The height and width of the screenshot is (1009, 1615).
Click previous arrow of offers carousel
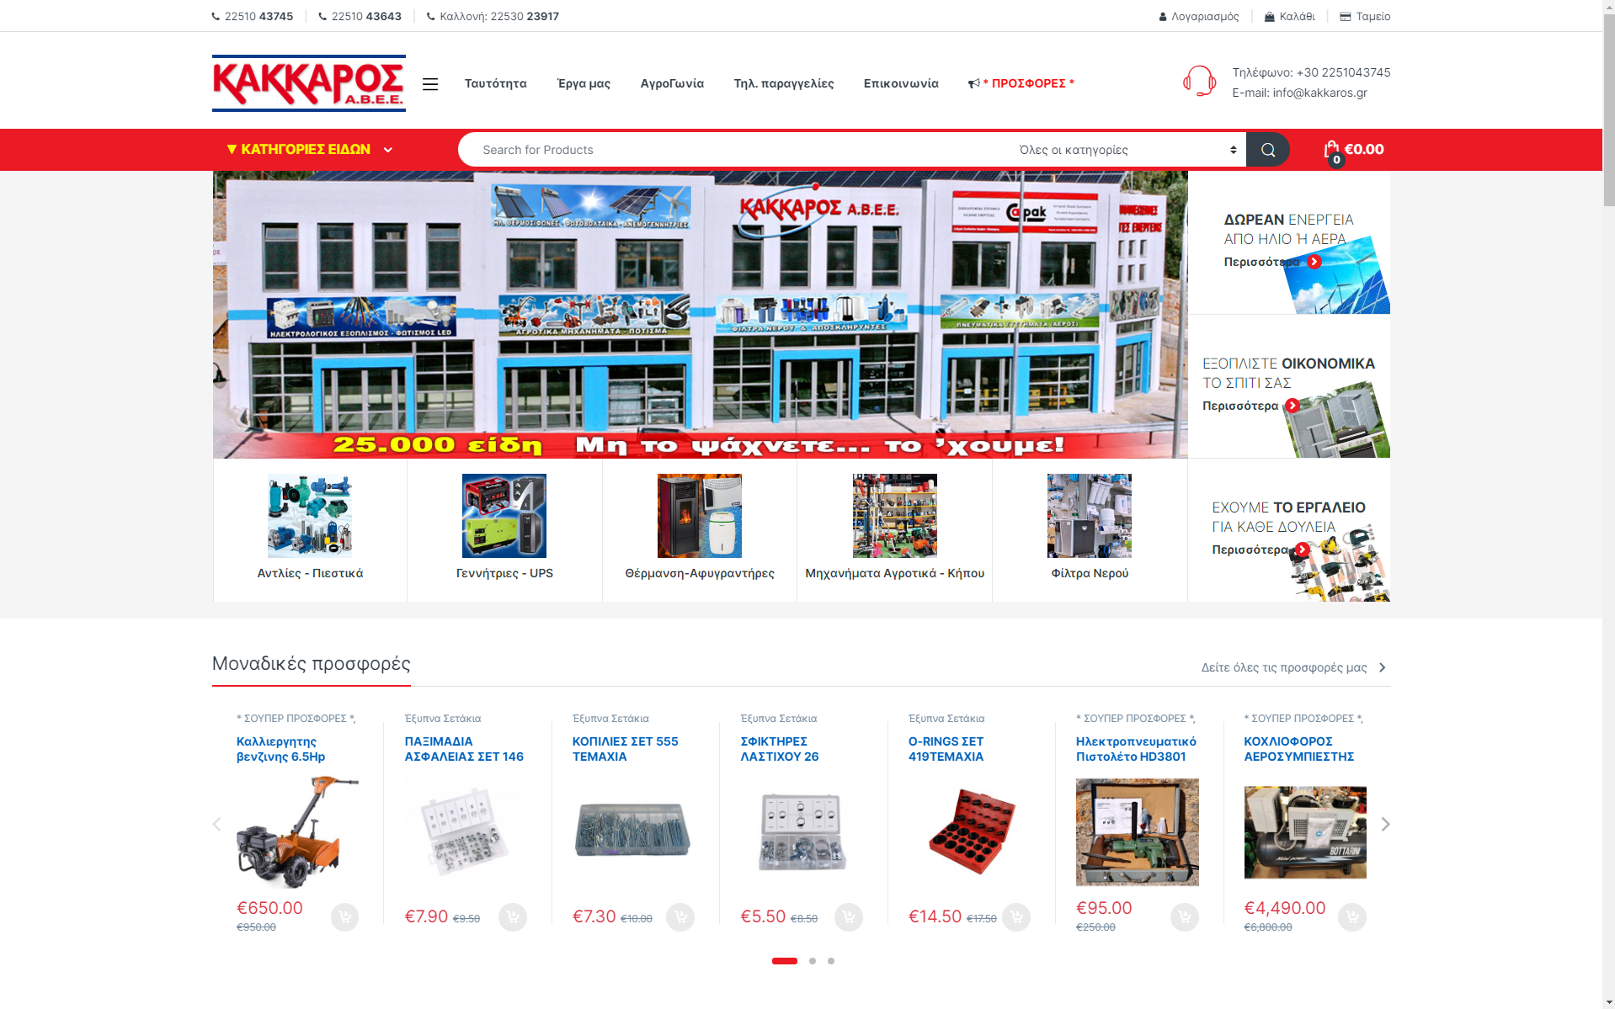click(x=217, y=824)
